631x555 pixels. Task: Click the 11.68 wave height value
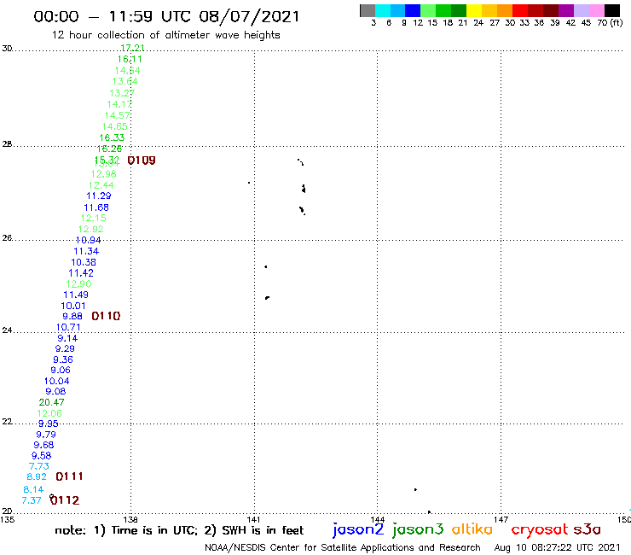point(96,207)
